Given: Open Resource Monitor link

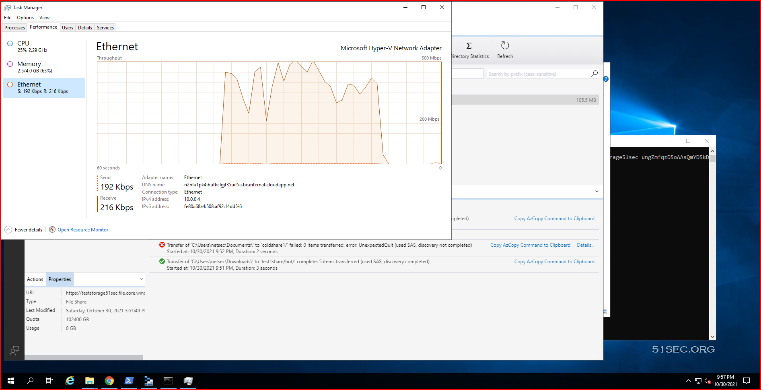Looking at the screenshot, I should pos(83,230).
